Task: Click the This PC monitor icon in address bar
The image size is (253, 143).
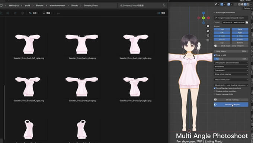Action: 1,6
